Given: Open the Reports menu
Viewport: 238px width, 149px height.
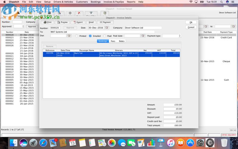Looking at the screenshot, I should 131,2.
